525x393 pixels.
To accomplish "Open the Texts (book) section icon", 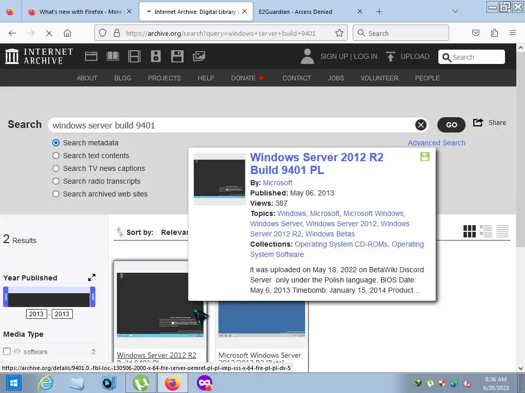I will [113, 56].
